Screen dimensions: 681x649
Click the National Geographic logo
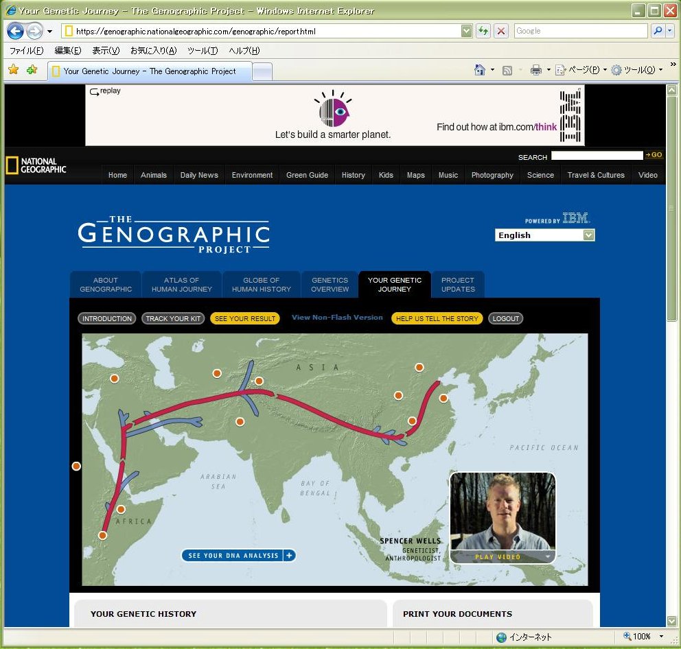tap(36, 165)
